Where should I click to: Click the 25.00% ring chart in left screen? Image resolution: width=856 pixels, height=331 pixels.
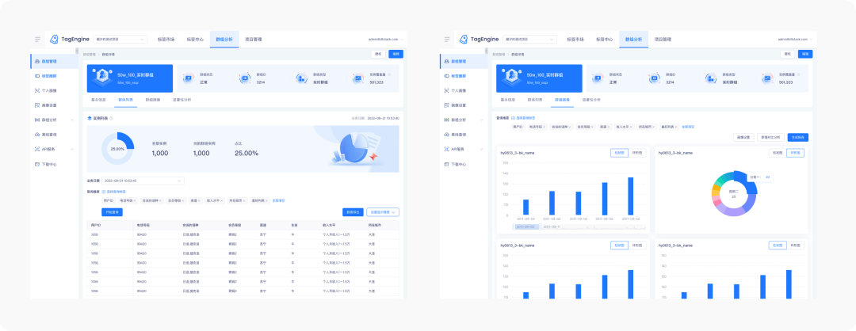pyautogui.click(x=117, y=148)
